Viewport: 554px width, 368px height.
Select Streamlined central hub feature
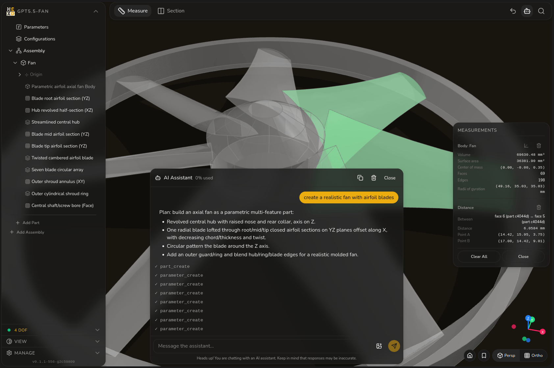pos(53,122)
